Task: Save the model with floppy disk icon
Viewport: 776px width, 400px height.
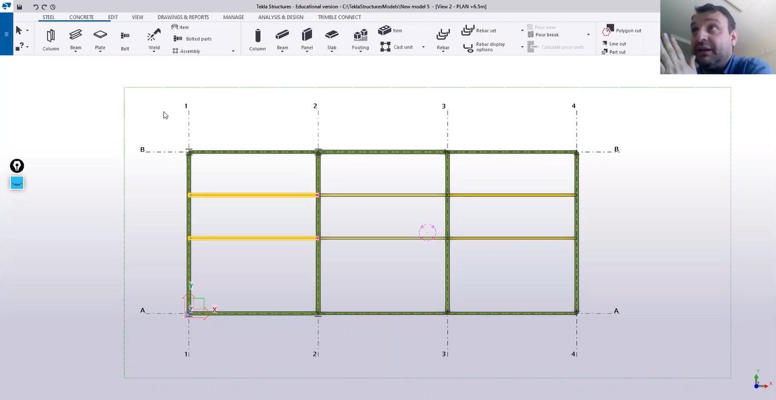Action: click(19, 7)
